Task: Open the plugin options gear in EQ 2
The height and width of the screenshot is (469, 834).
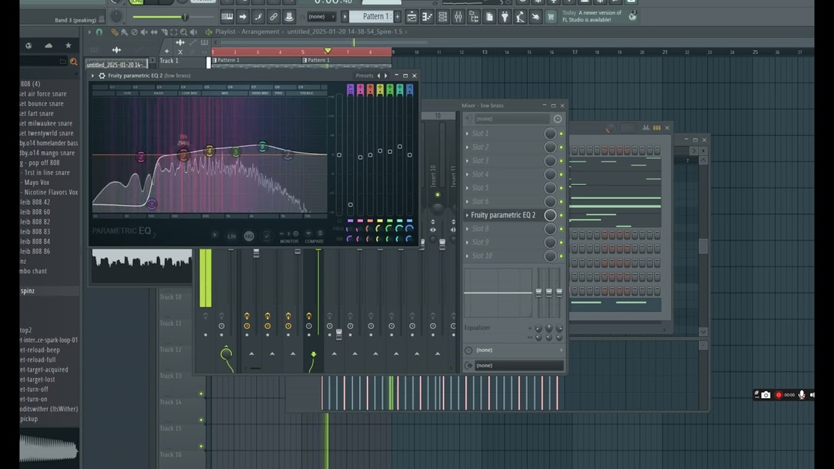Action: click(x=102, y=76)
